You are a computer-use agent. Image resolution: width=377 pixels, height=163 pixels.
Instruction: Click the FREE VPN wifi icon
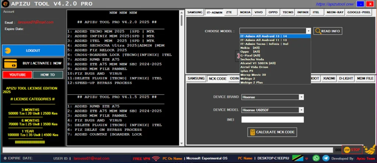pyautogui.click(x=156, y=159)
